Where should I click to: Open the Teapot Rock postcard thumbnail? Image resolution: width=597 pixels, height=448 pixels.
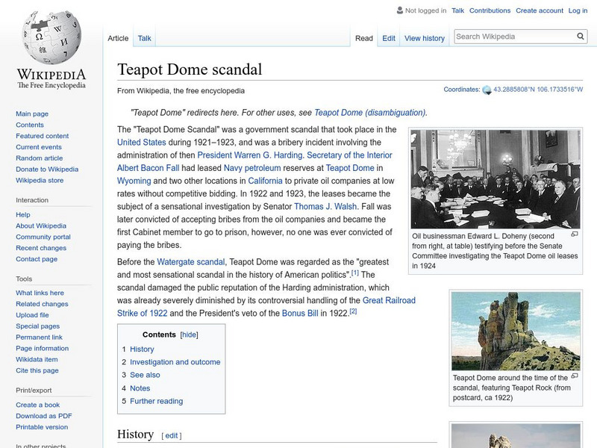(x=516, y=331)
